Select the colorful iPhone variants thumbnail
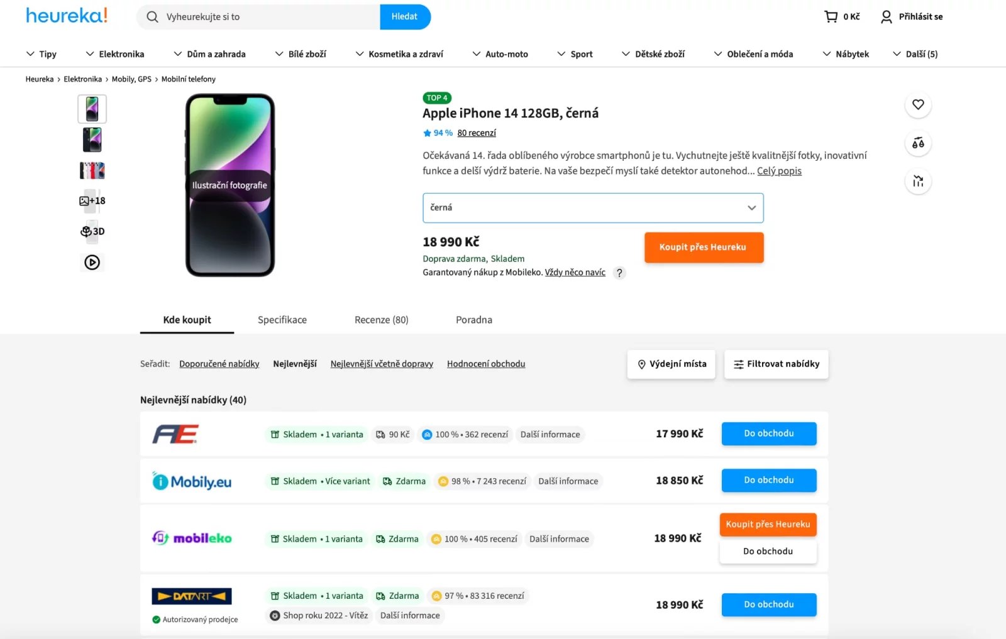Viewport: 1006px width, 639px height. coord(92,170)
